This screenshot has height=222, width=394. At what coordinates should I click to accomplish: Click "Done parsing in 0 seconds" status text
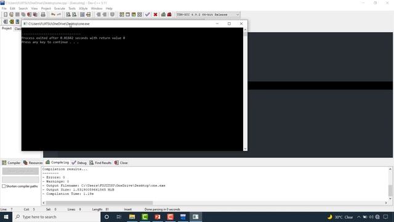tap(163, 210)
